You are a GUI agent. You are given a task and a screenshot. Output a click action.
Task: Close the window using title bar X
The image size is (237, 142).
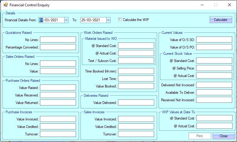229,5
